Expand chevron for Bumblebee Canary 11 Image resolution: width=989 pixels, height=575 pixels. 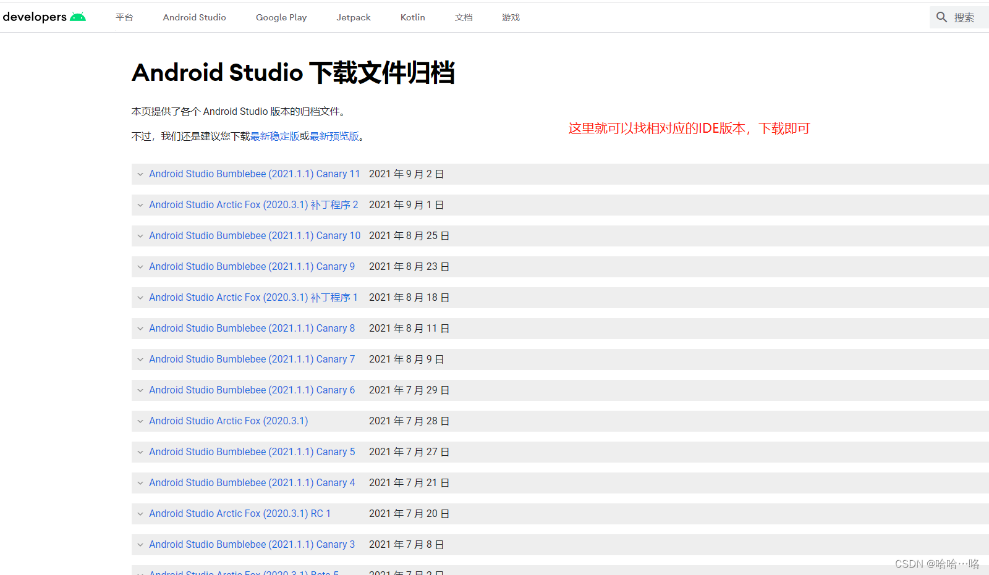[140, 174]
